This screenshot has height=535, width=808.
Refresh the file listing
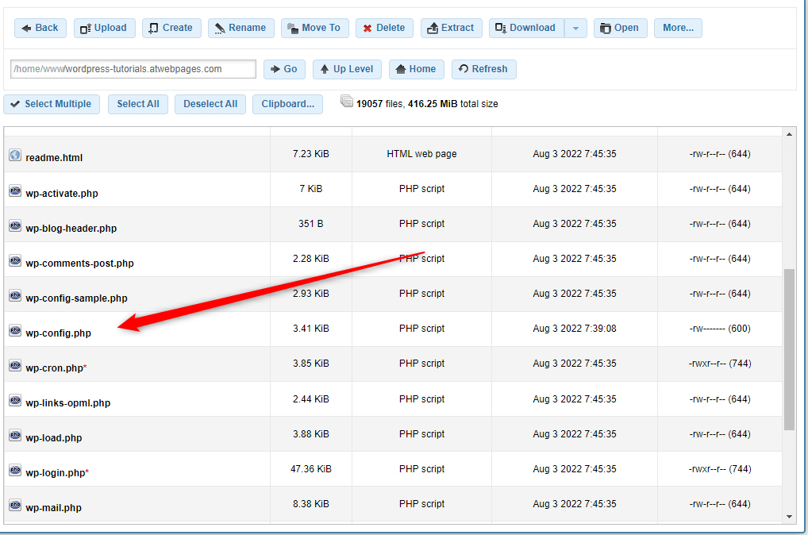tap(484, 69)
